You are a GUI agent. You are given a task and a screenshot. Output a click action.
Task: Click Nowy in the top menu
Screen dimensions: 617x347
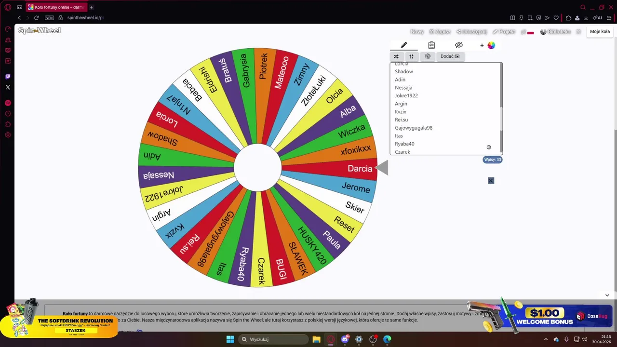pos(417,32)
